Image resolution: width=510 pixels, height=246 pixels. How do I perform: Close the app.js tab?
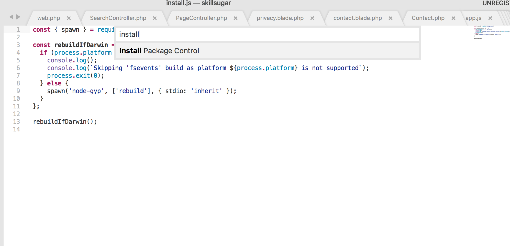(x=490, y=18)
